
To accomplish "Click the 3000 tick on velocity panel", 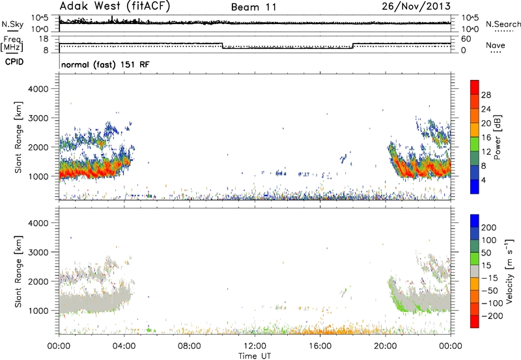I will point(38,252).
